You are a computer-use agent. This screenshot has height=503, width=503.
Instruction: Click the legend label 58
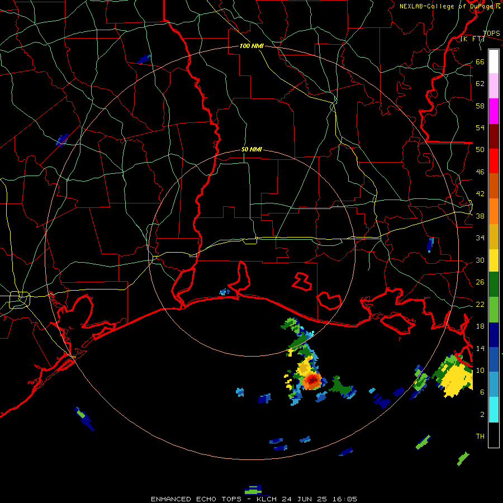click(x=480, y=106)
